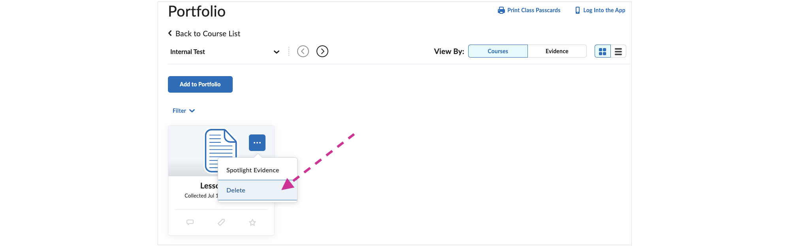Expand the Filter options
The width and height of the screenshot is (806, 248).
184,111
